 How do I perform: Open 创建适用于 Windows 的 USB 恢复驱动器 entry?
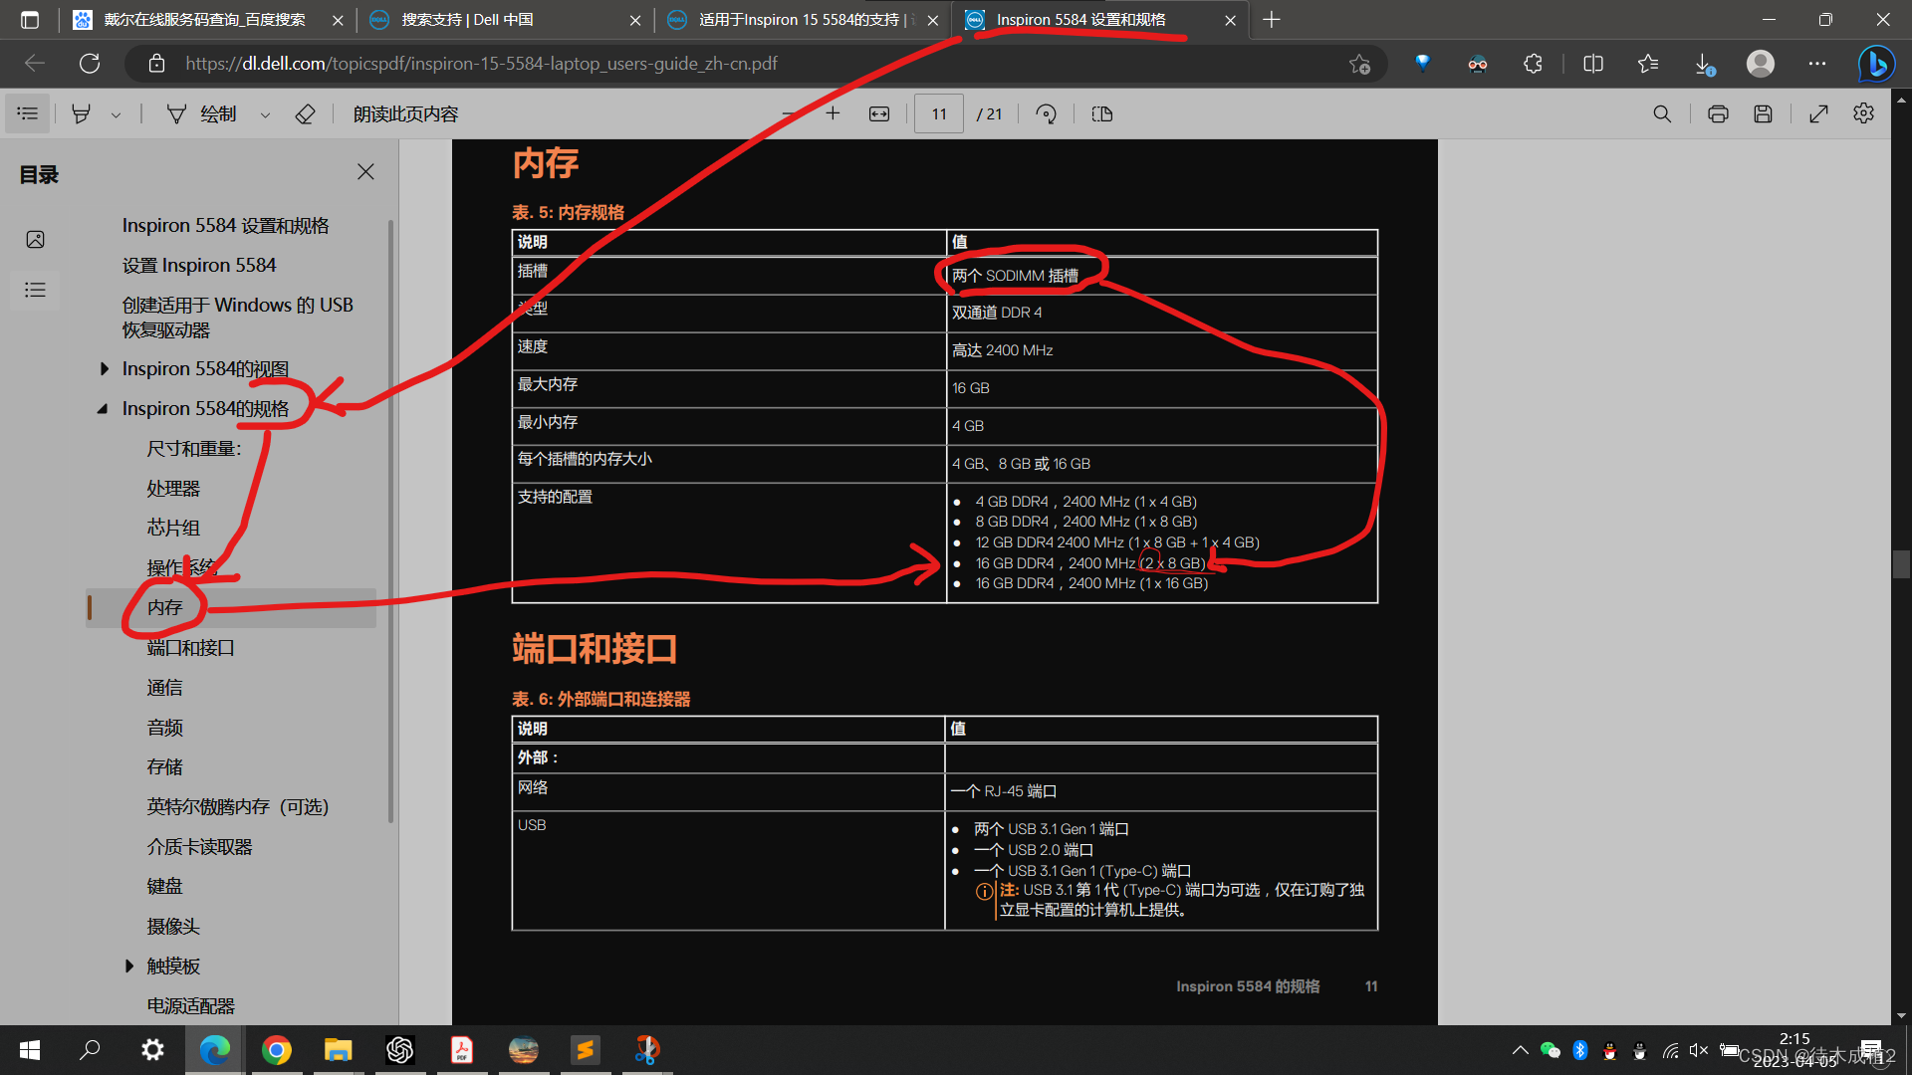238,318
